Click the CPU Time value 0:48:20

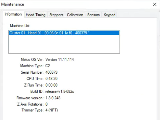[51, 79]
